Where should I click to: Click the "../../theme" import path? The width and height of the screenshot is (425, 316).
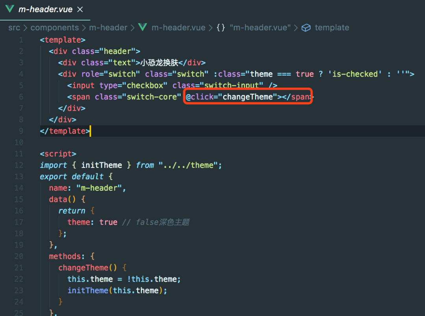pos(188,165)
